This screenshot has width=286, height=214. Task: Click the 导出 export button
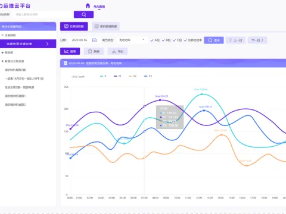point(117,51)
